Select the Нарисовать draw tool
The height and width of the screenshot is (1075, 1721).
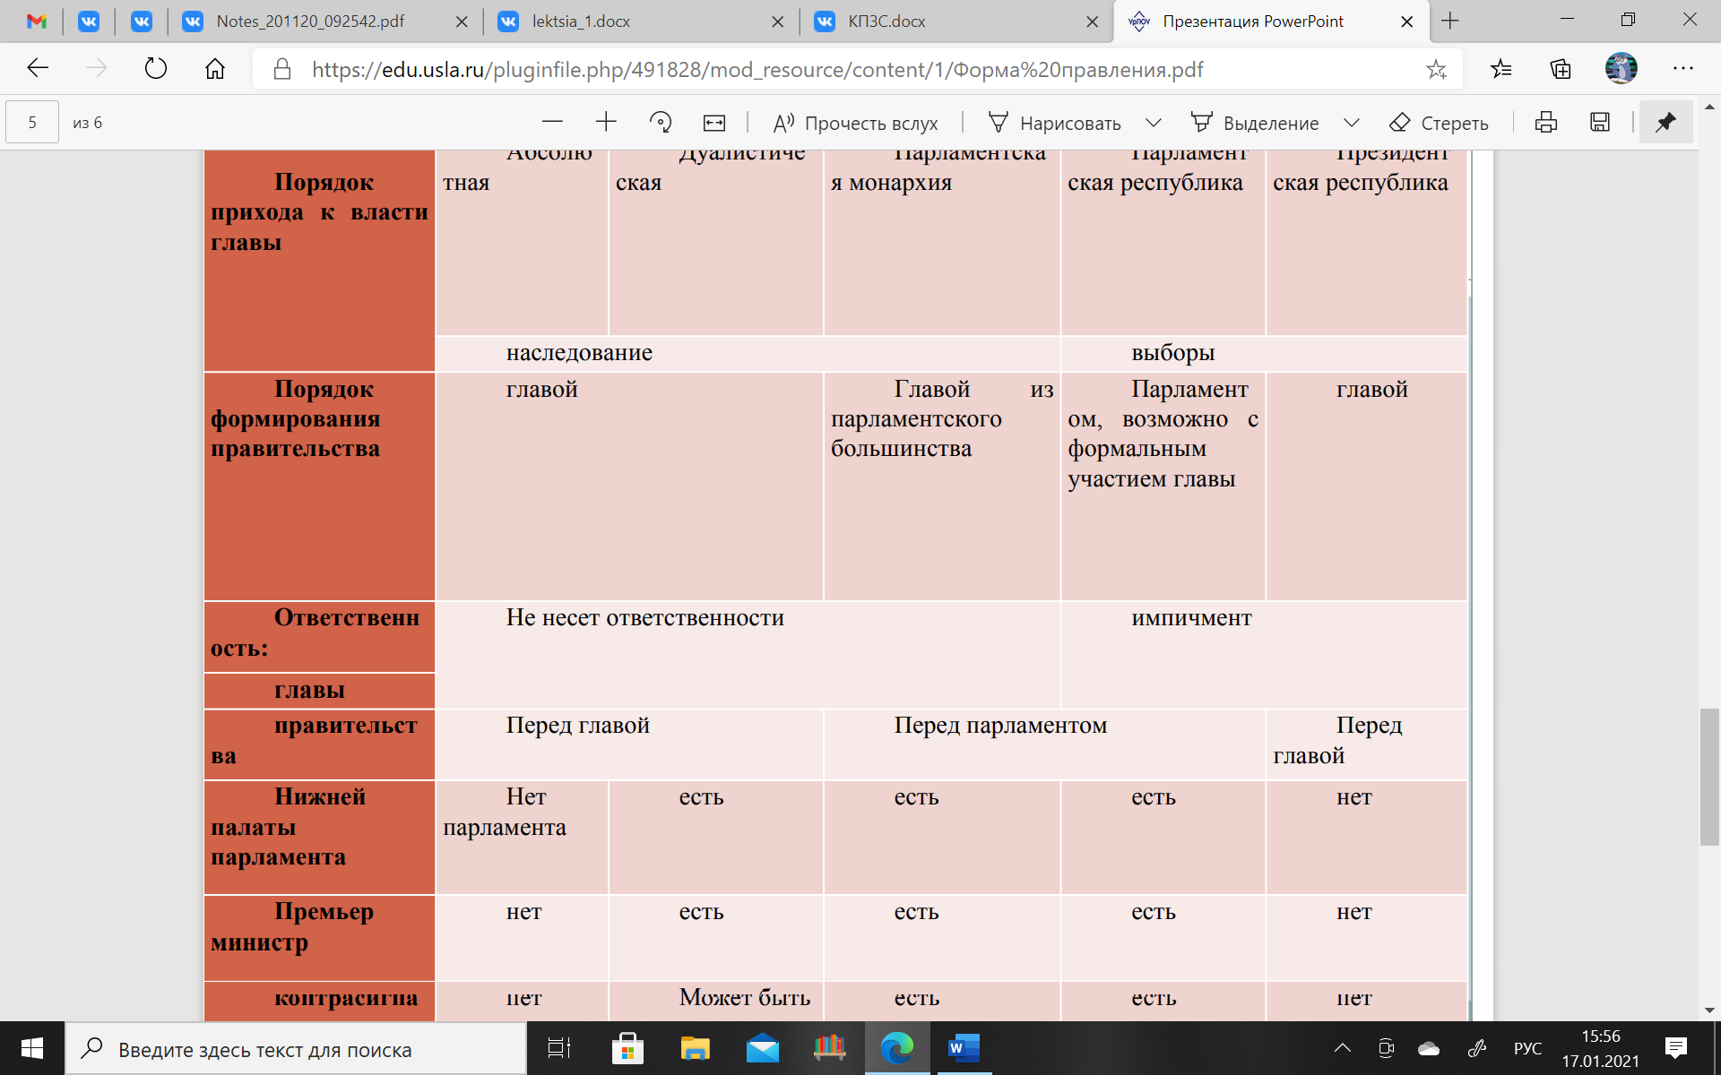coord(1054,123)
